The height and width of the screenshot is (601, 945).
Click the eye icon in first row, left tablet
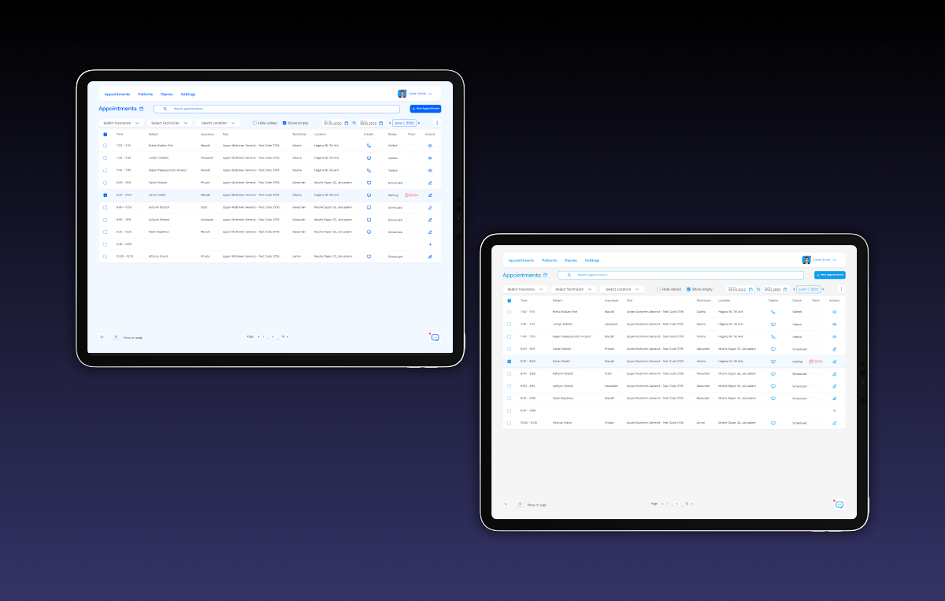[x=430, y=146]
